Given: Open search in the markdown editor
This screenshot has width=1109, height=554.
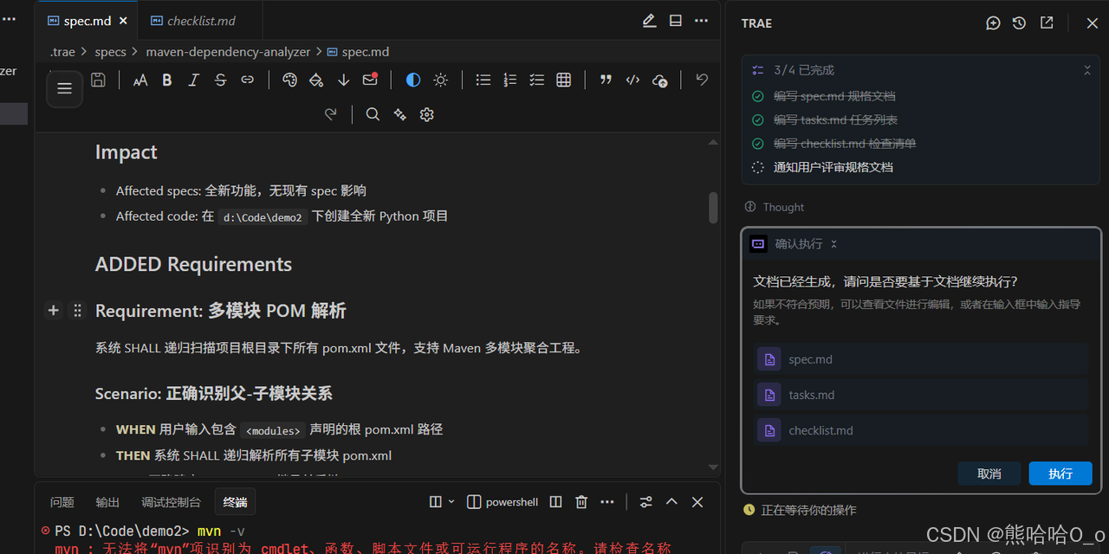Looking at the screenshot, I should click(373, 114).
